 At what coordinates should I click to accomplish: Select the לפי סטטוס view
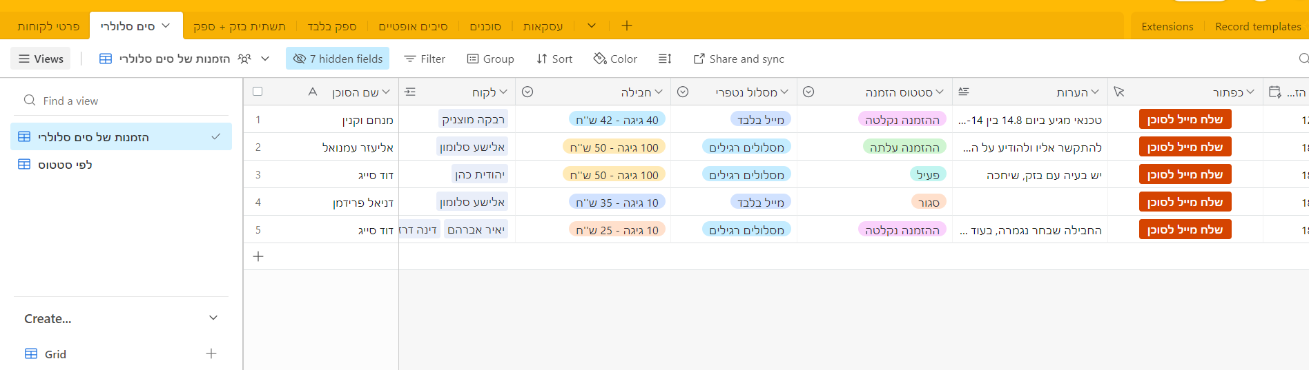tap(121, 164)
